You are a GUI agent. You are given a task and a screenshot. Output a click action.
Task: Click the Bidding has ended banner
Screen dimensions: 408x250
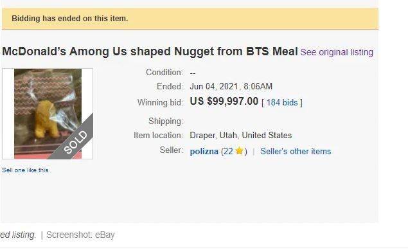190,19
